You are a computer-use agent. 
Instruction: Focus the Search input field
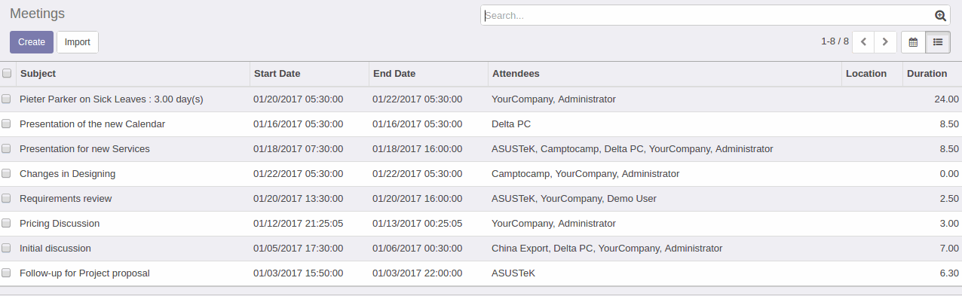tap(707, 15)
